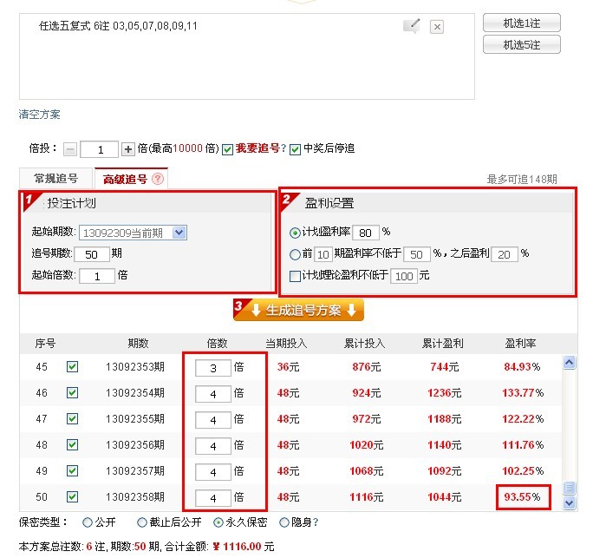Click help icon beside 高级追号 tab
593x558 pixels.
(x=157, y=179)
